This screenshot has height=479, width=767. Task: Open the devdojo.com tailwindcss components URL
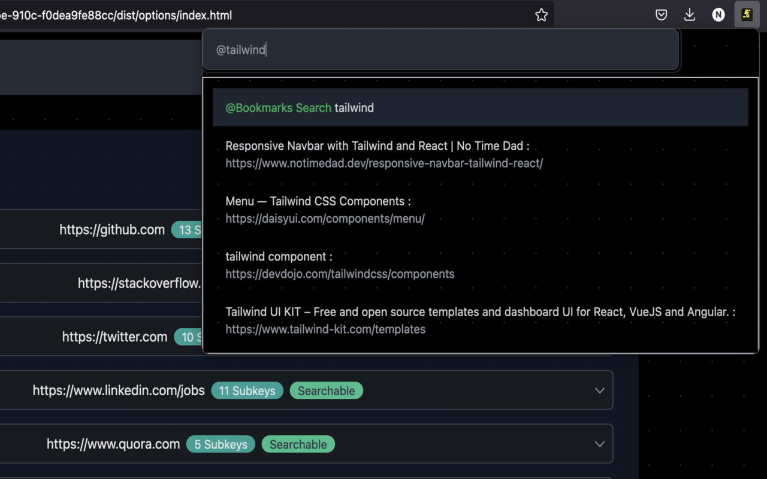340,274
